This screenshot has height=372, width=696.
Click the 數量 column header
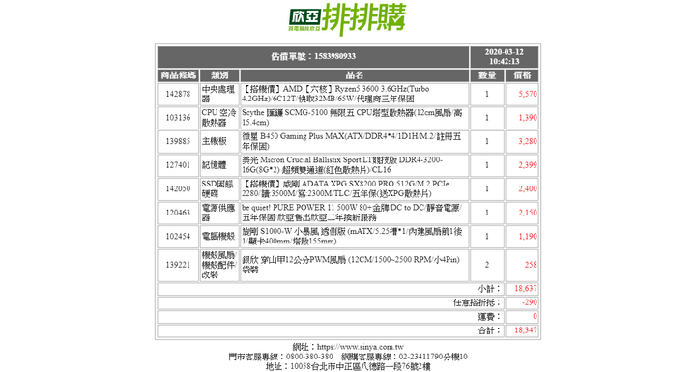tap(487, 75)
